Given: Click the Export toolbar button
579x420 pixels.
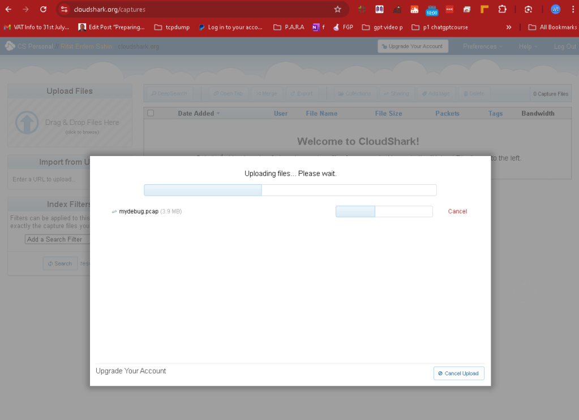Looking at the screenshot, I should tap(302, 94).
